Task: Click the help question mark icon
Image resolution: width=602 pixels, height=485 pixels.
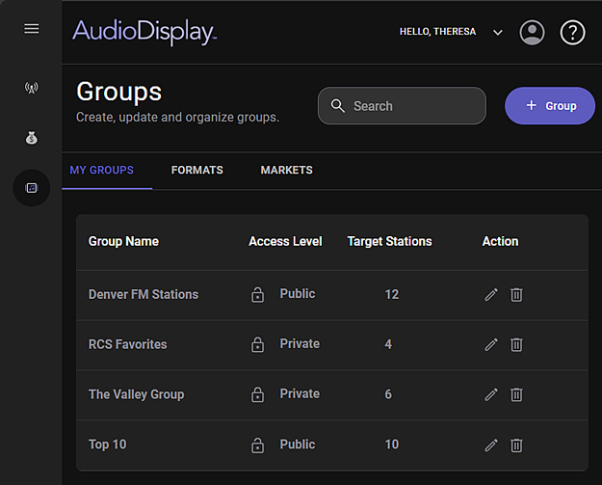Action: pos(573,32)
